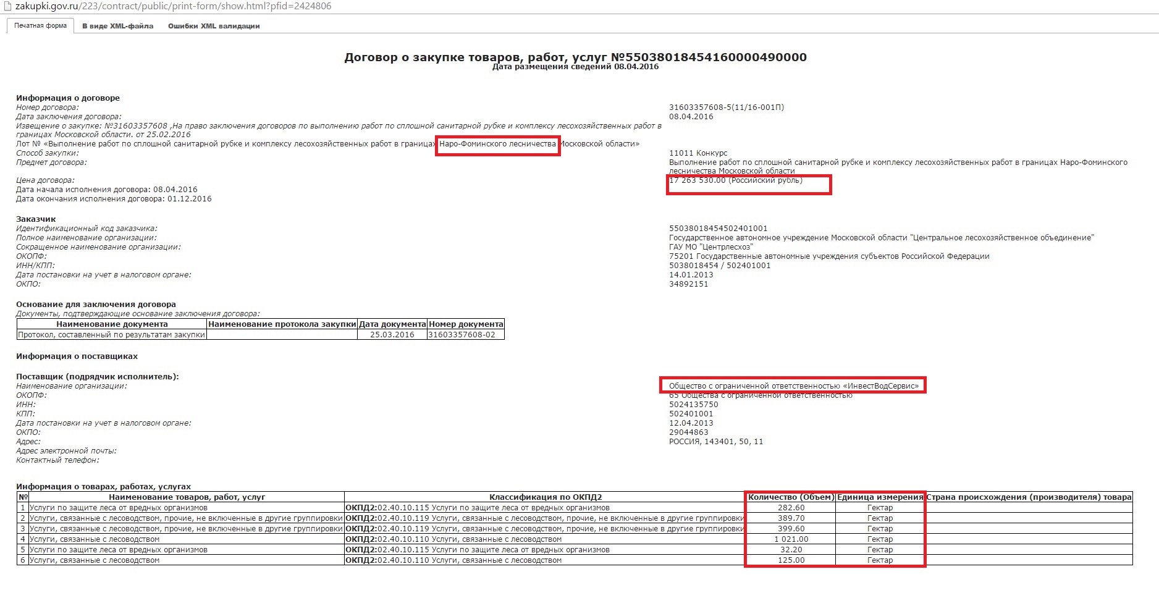Screen dimensions: 1159x611
Task: Click supplier name «ИнвестВодСервис»
Action: (x=794, y=386)
